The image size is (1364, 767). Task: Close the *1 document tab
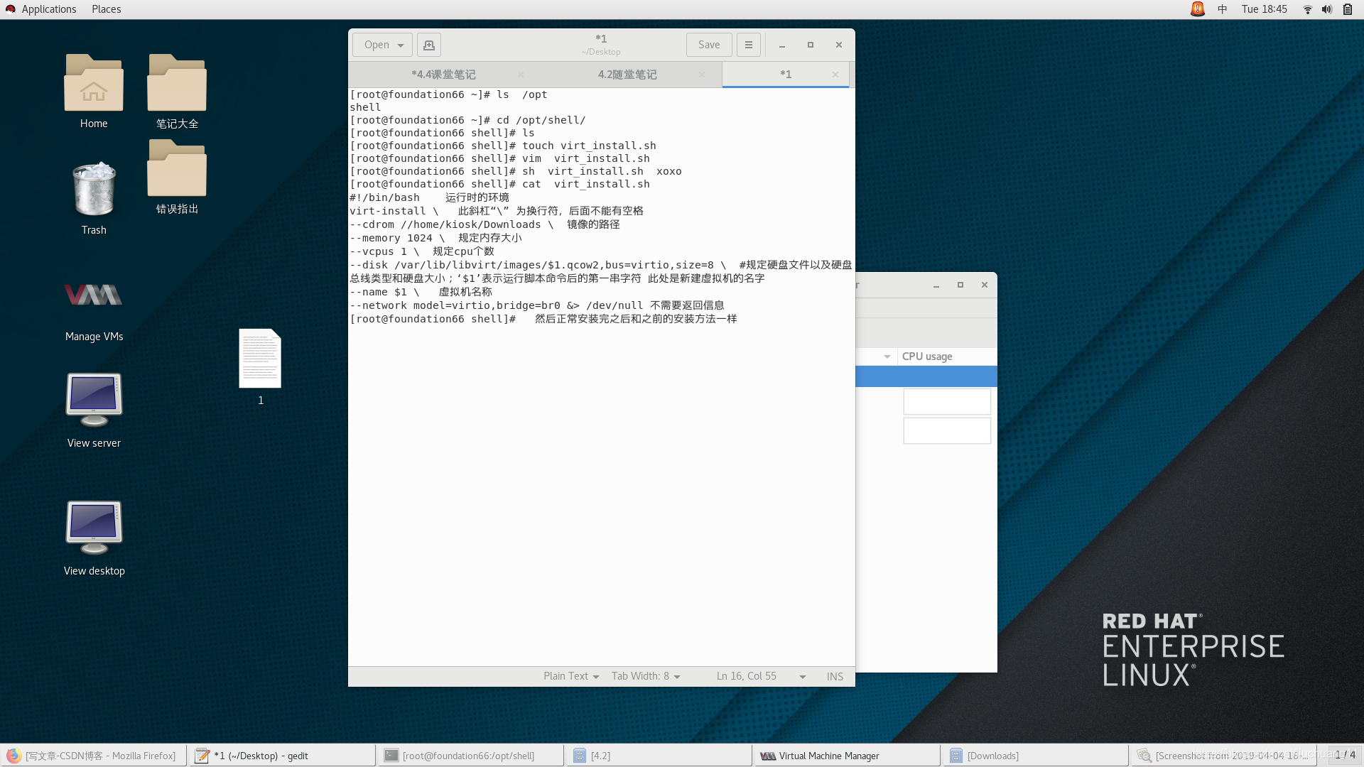click(835, 75)
